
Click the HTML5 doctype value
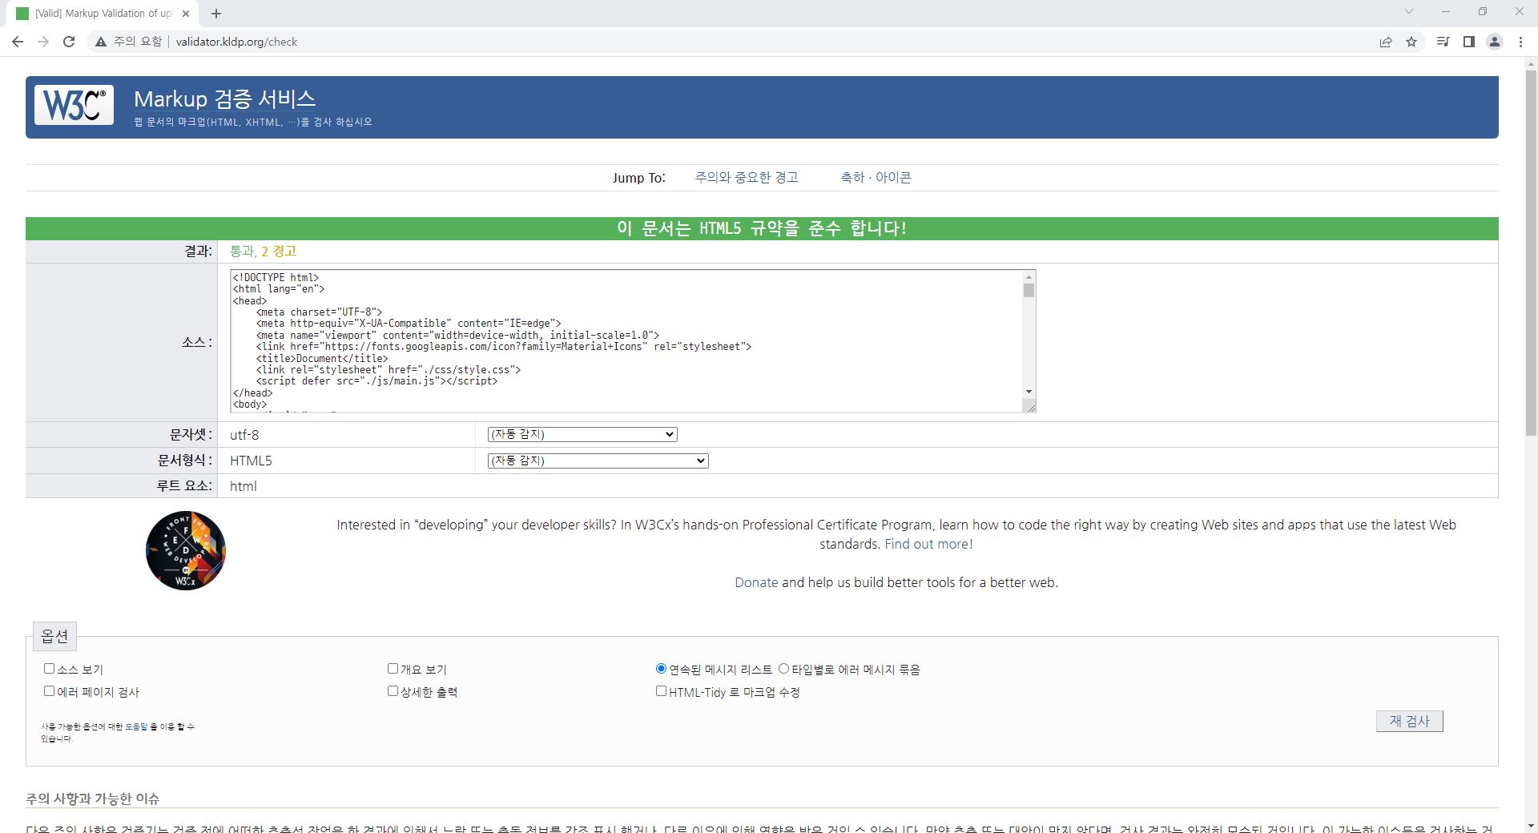pos(251,461)
